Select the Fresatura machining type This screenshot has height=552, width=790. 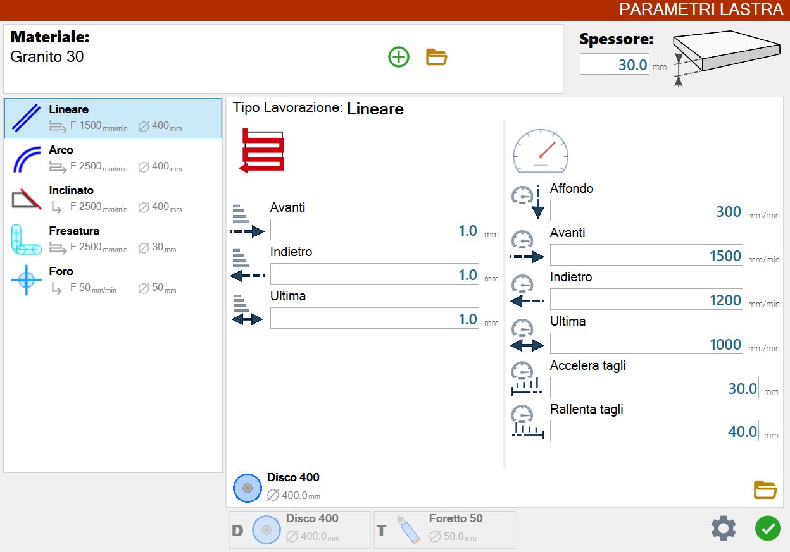pyautogui.click(x=113, y=240)
